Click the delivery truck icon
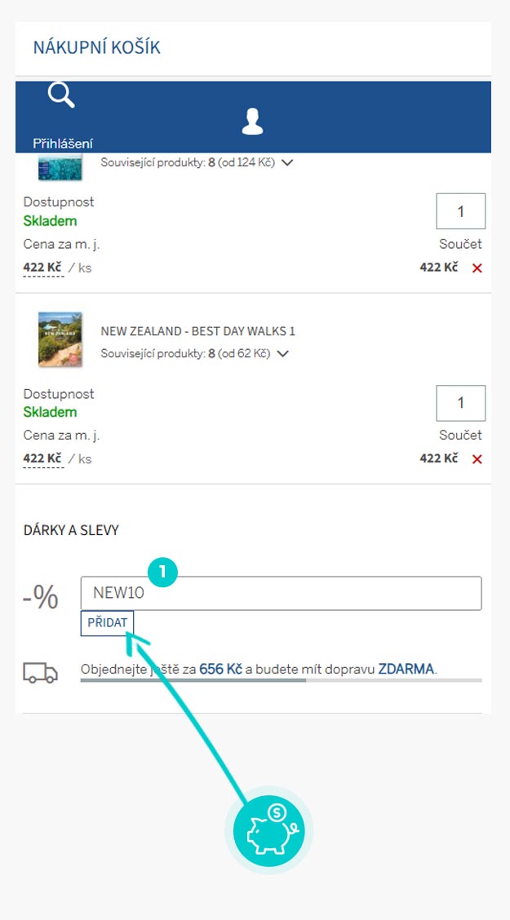The width and height of the screenshot is (510, 920). pyautogui.click(x=41, y=673)
